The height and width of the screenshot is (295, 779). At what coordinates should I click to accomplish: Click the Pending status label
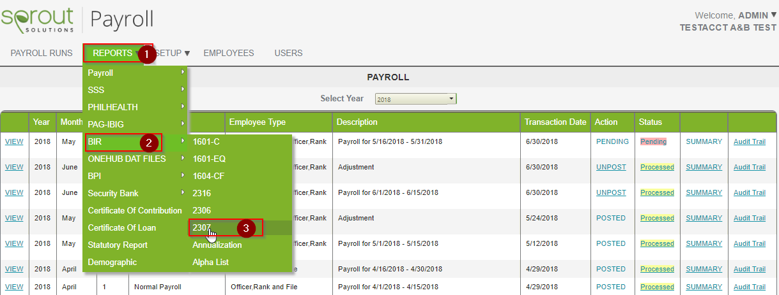click(653, 141)
